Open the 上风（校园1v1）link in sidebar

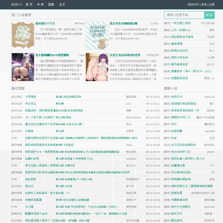click(x=181, y=30)
